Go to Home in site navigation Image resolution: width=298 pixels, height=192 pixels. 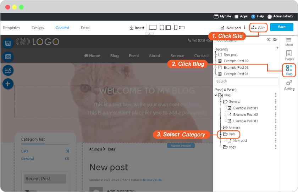pos(92,56)
